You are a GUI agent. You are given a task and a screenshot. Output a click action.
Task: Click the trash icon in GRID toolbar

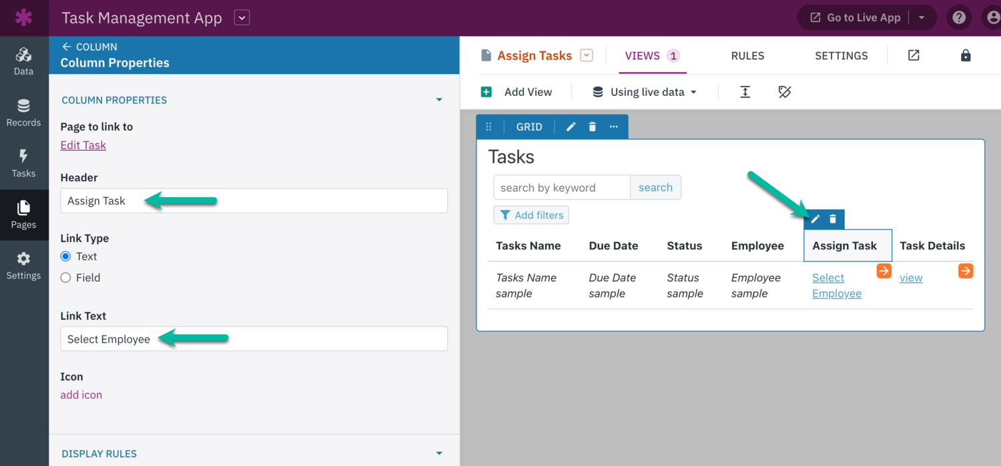(592, 127)
